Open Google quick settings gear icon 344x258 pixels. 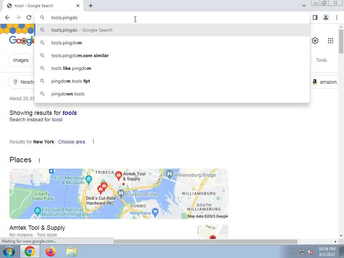point(315,41)
